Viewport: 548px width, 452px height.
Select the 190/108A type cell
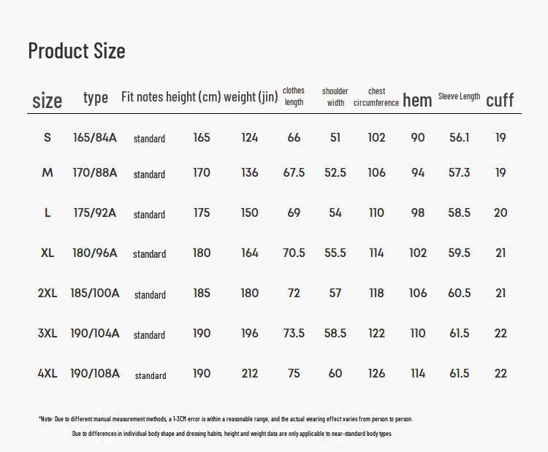tap(95, 373)
